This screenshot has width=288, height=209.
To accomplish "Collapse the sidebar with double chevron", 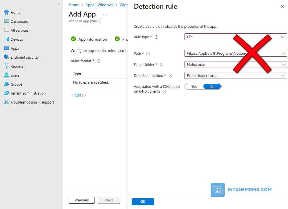I will (59, 3).
